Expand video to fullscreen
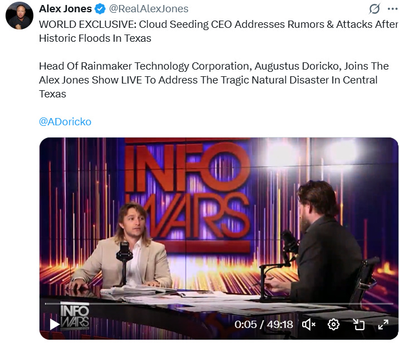399x343 pixels. [383, 325]
